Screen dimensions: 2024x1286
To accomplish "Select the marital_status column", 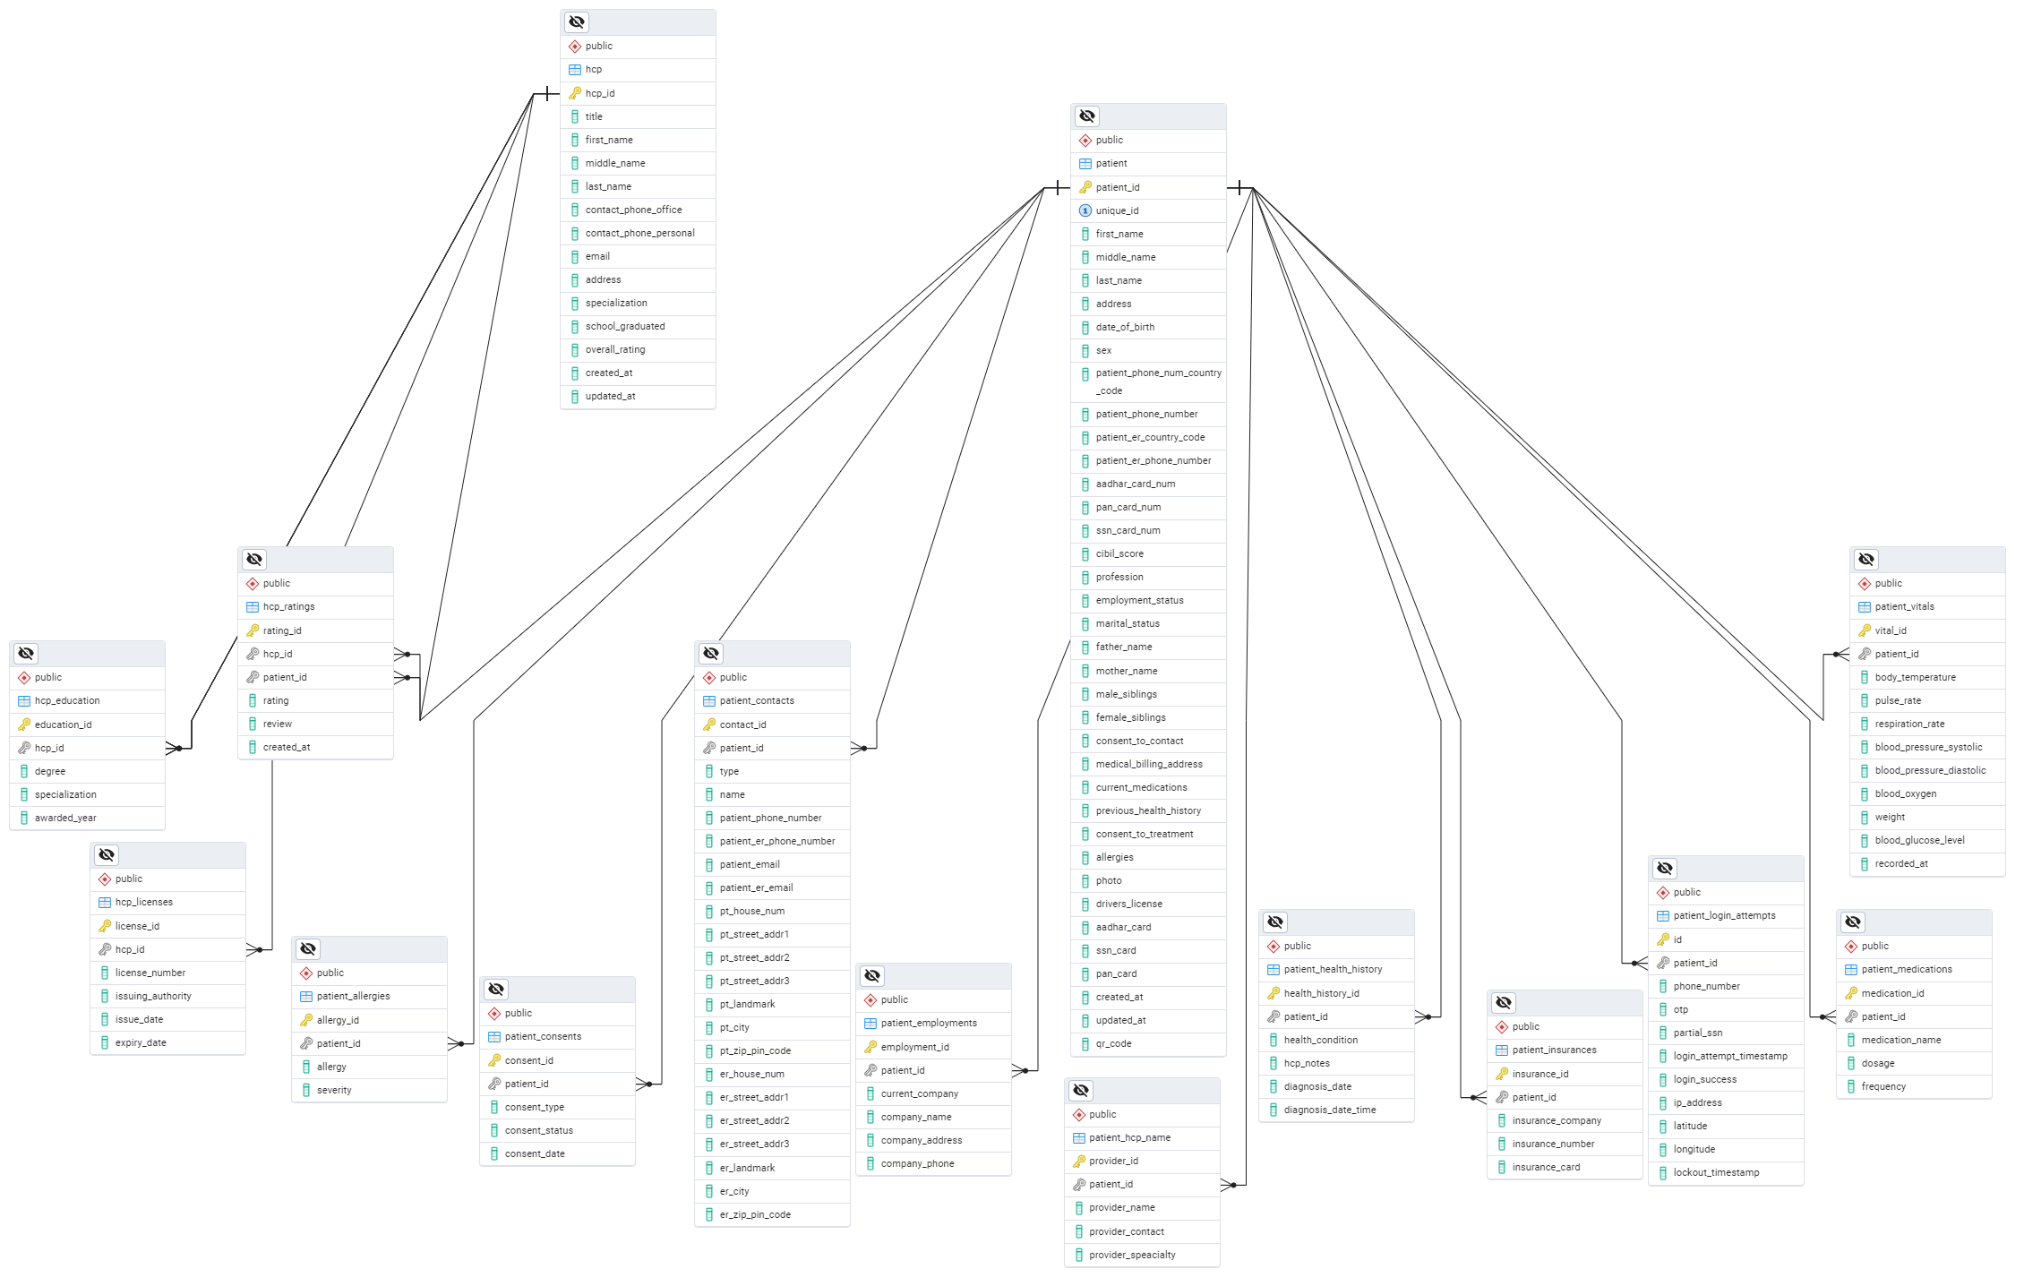I will click(1148, 624).
